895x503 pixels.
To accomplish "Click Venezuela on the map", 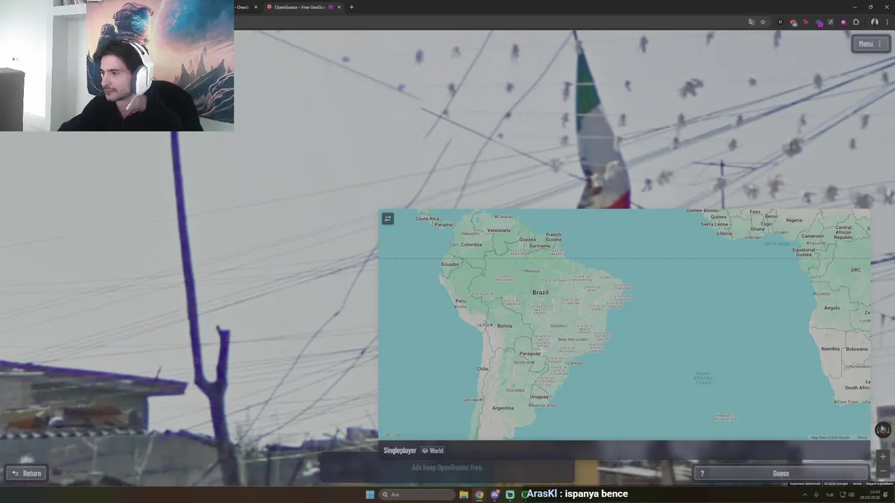I will pos(499,230).
